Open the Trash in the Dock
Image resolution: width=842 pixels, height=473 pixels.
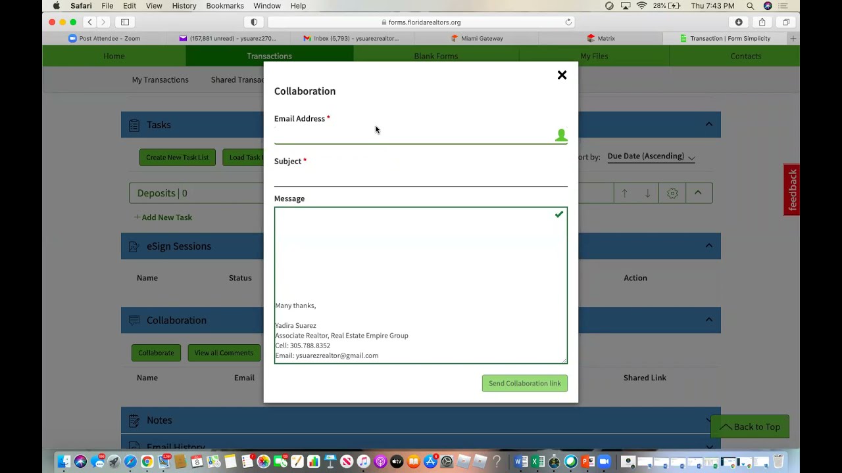point(778,461)
